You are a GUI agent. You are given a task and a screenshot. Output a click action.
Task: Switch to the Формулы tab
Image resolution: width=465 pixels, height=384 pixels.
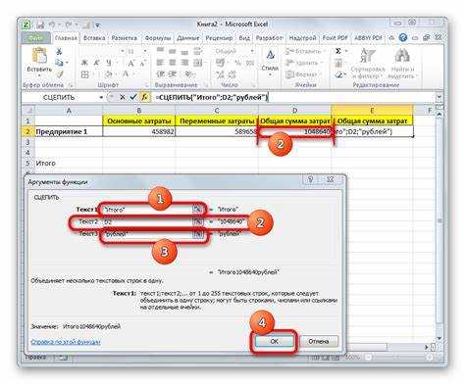click(x=158, y=38)
